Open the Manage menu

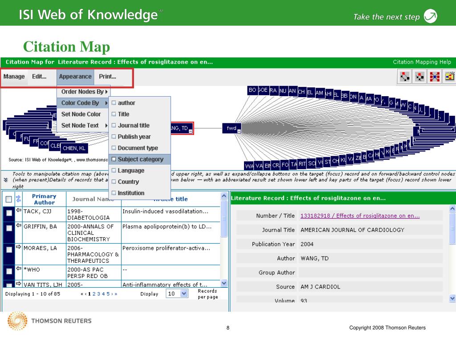[14, 77]
